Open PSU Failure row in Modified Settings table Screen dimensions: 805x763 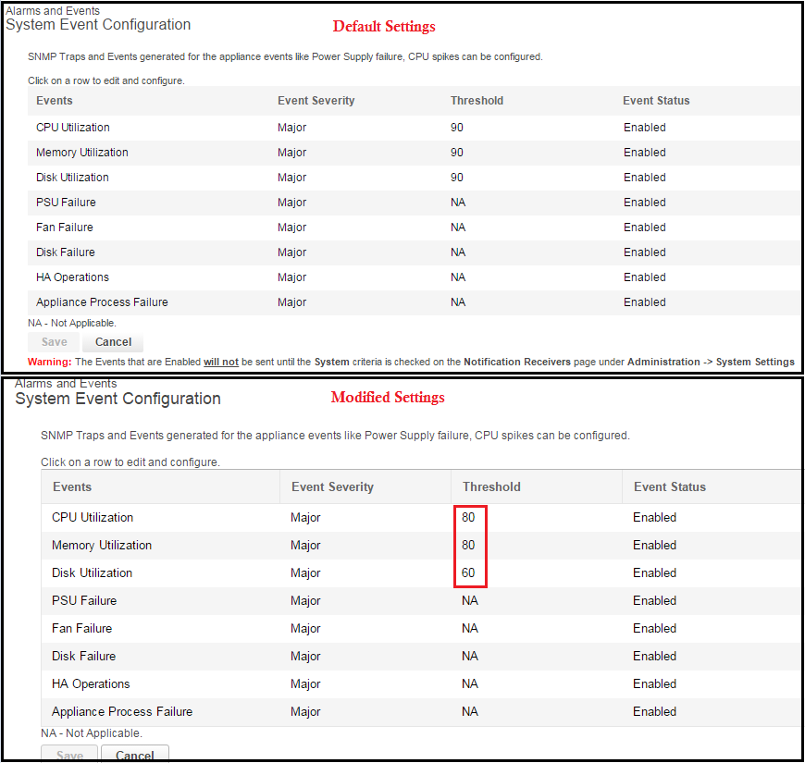pyautogui.click(x=84, y=601)
